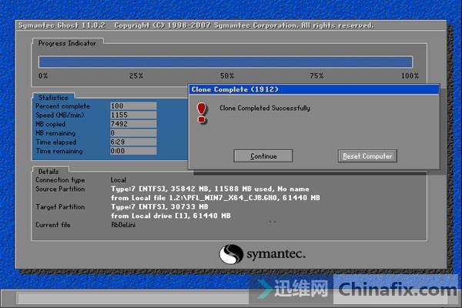Click the 75% progress scale marker
This screenshot has width=462, height=308.
316,76
